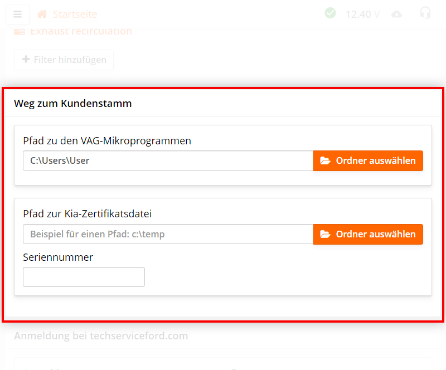This screenshot has height=370, width=446.
Task: Click the Pfad zu den VAG-Mikroprogrammen label
Action: (x=107, y=140)
